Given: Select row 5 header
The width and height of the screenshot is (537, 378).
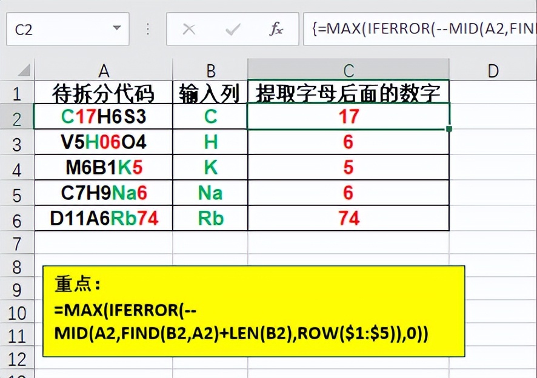Looking at the screenshot, I should coord(17,193).
